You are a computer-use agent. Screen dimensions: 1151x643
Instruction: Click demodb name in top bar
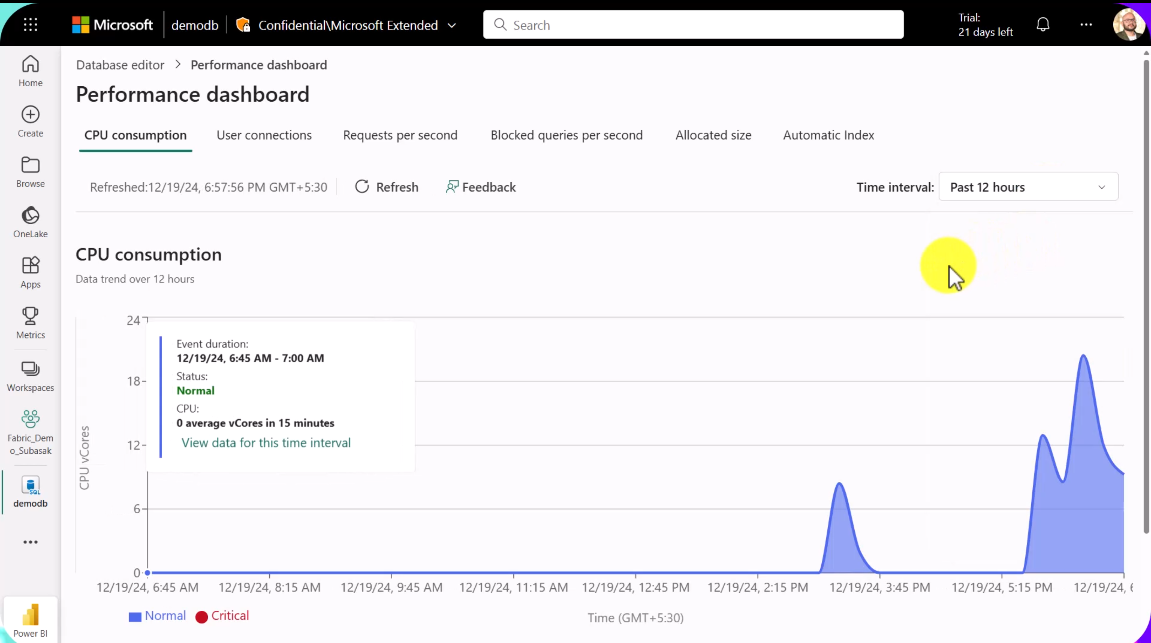[195, 25]
